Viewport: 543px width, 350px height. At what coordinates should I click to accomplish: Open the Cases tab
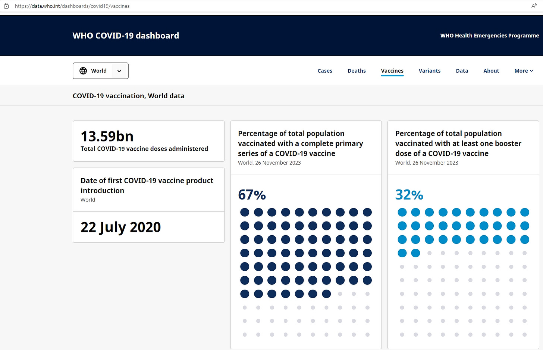(x=325, y=71)
